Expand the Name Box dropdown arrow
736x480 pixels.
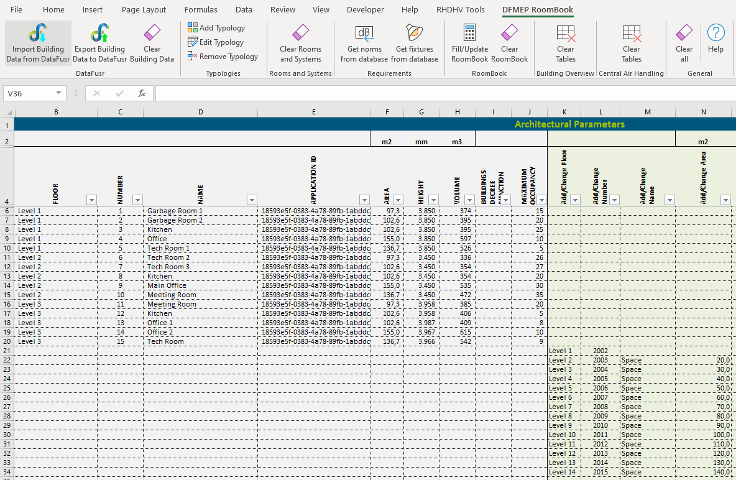59,93
